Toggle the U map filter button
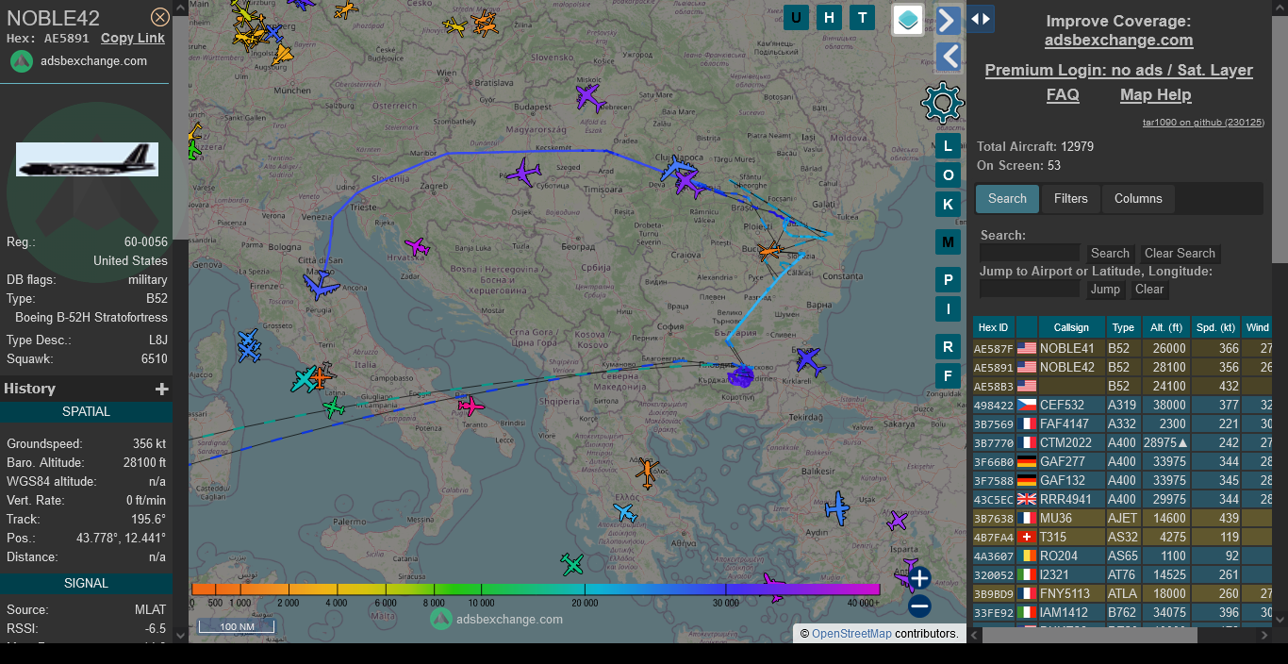This screenshot has width=1288, height=664. coord(797,17)
